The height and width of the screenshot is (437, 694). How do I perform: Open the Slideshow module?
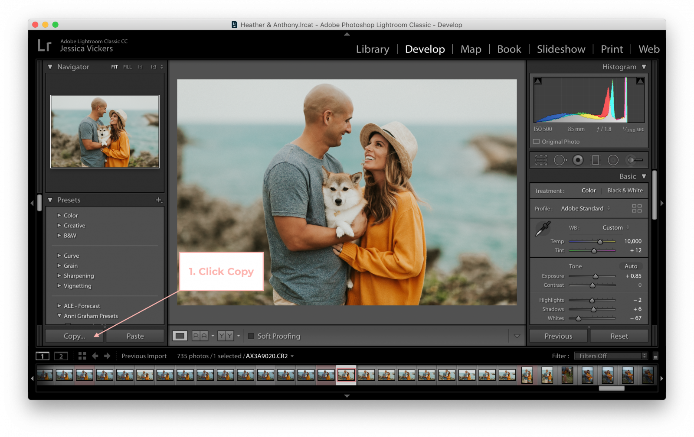(x=561, y=49)
